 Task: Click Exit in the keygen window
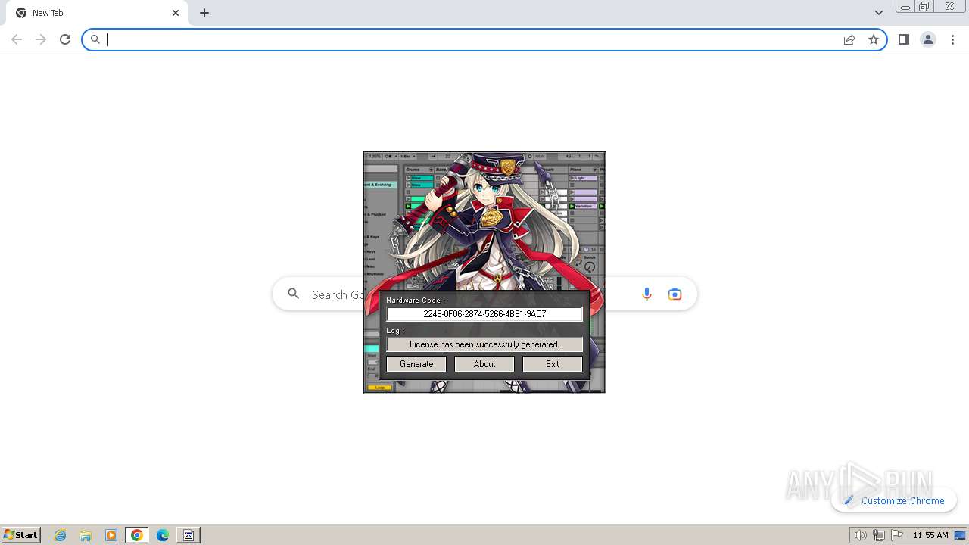click(553, 364)
